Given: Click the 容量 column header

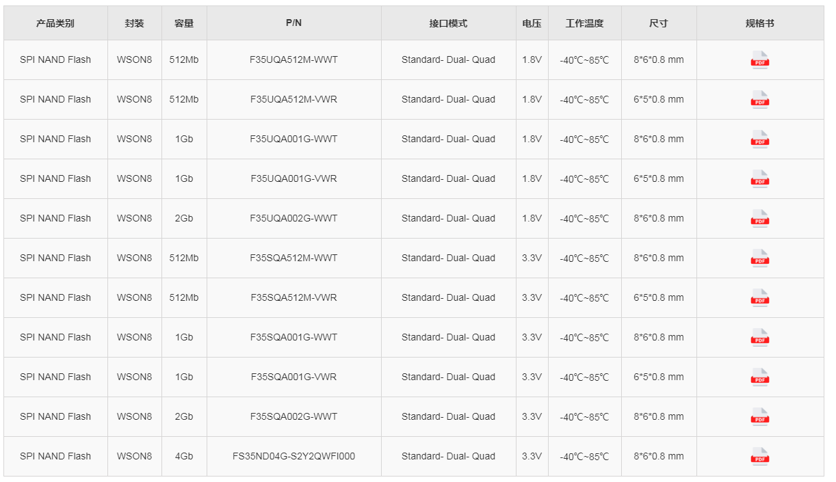Looking at the screenshot, I should 184,23.
